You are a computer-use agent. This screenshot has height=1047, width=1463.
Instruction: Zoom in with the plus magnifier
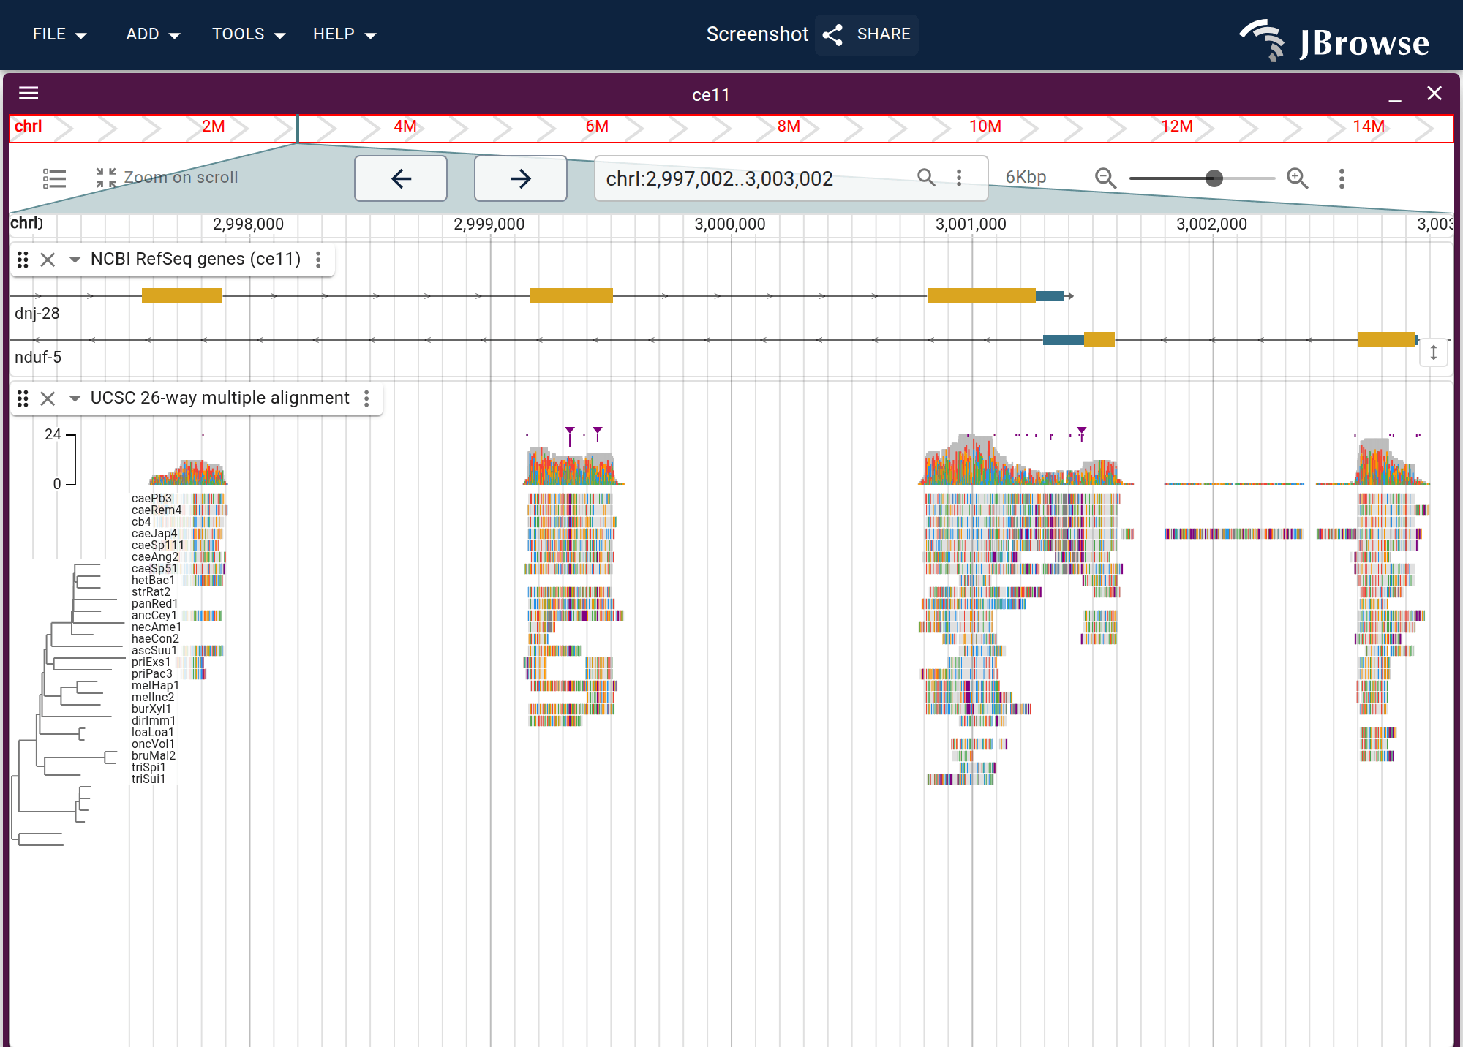(x=1298, y=178)
